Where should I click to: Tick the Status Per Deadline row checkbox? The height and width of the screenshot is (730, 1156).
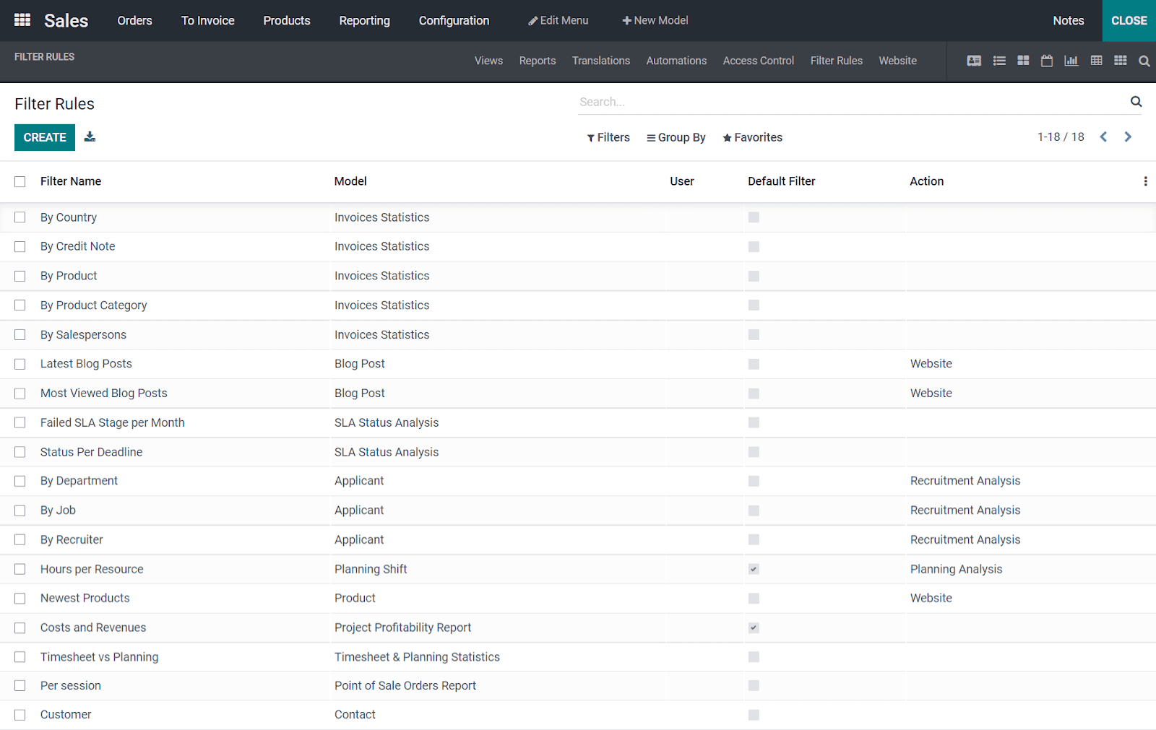click(20, 452)
